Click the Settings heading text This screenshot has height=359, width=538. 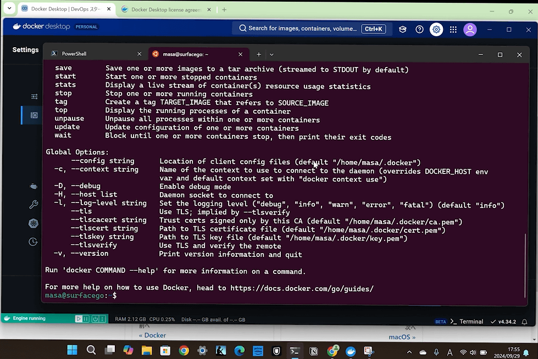coord(25,50)
